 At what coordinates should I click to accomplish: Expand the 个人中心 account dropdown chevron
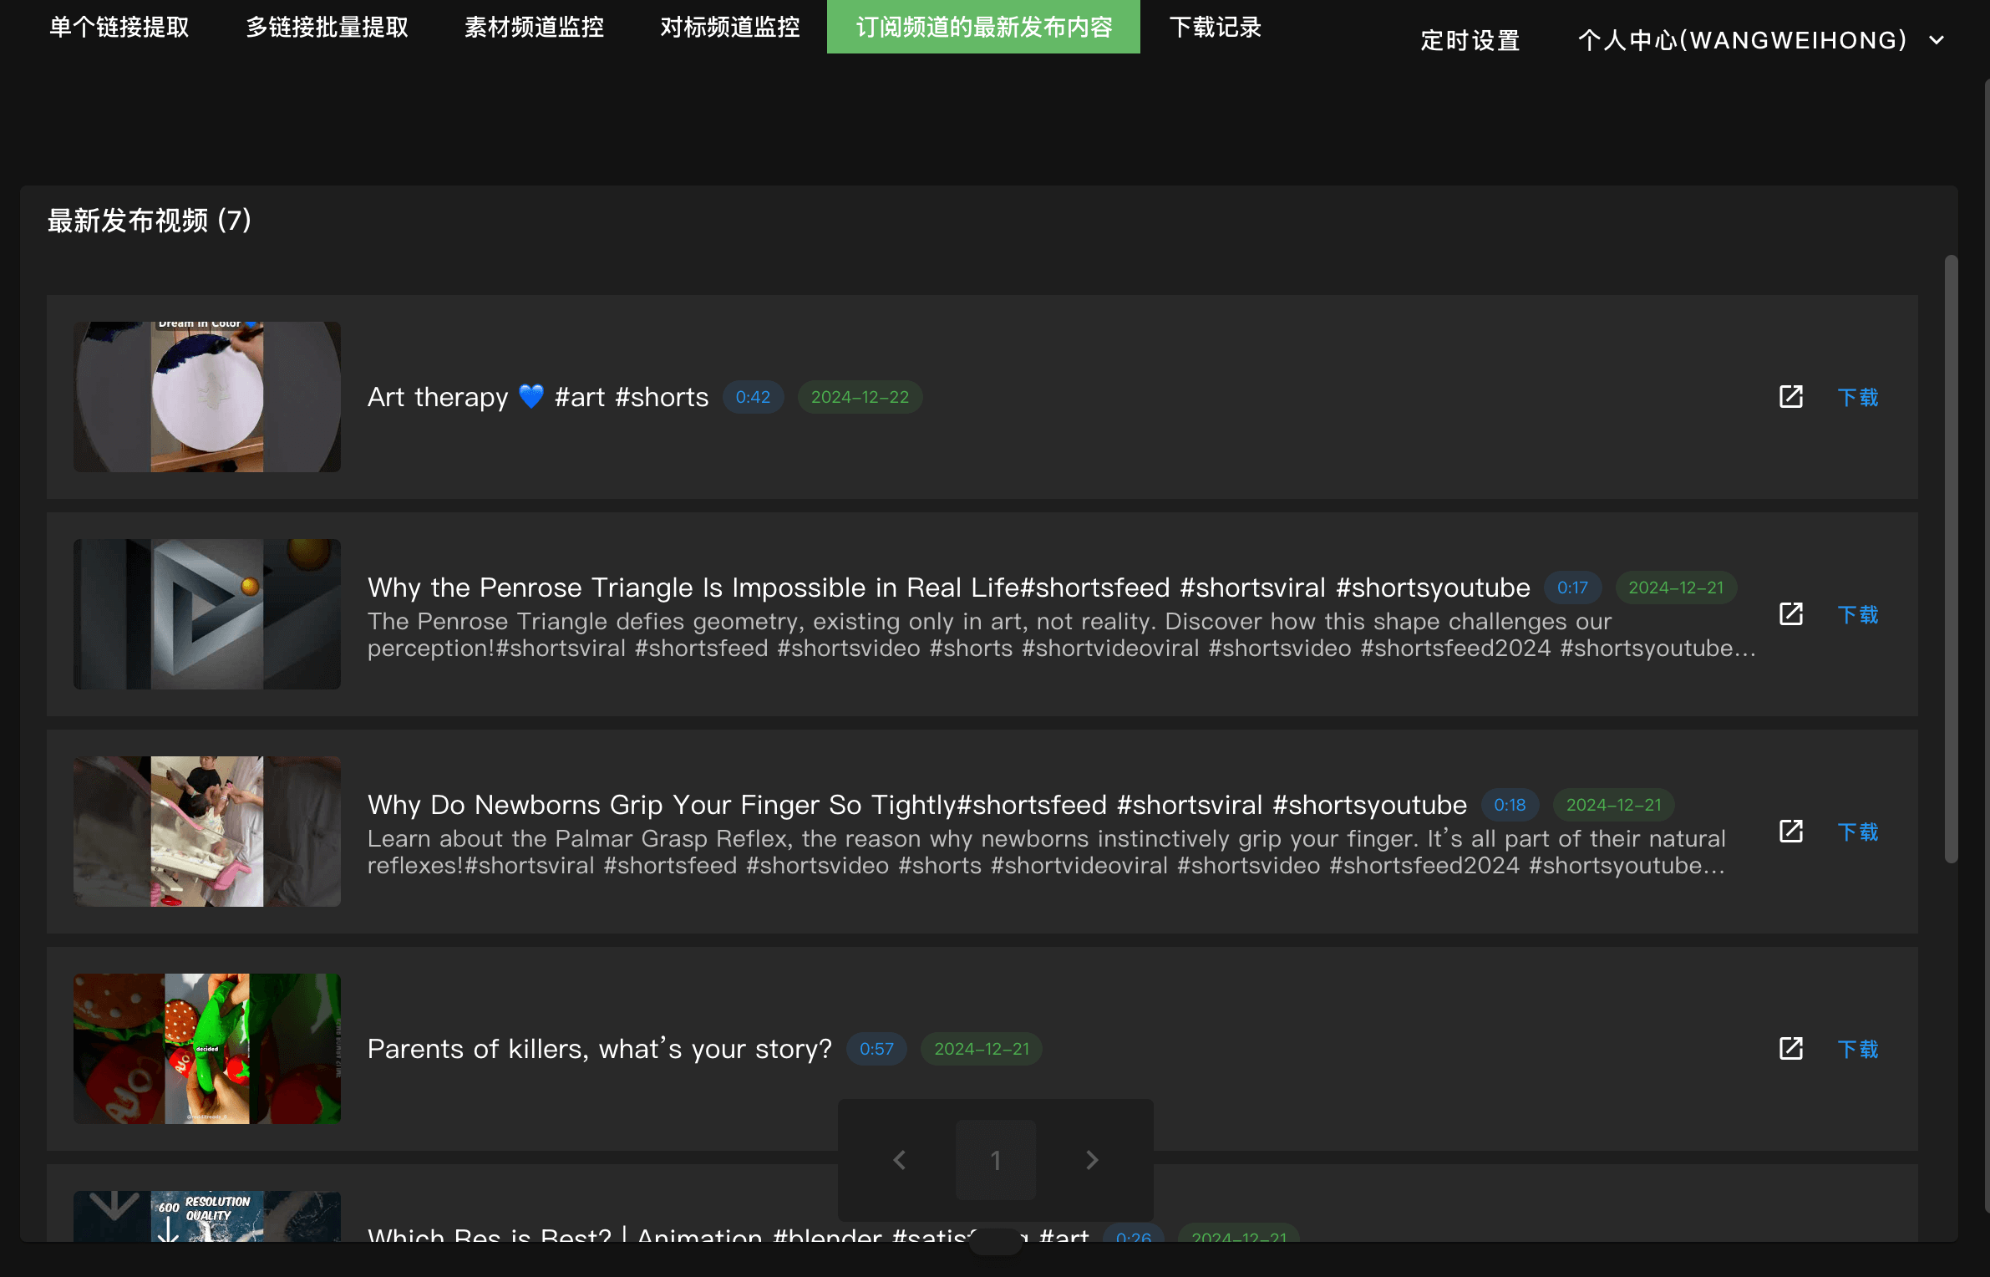pyautogui.click(x=1937, y=40)
